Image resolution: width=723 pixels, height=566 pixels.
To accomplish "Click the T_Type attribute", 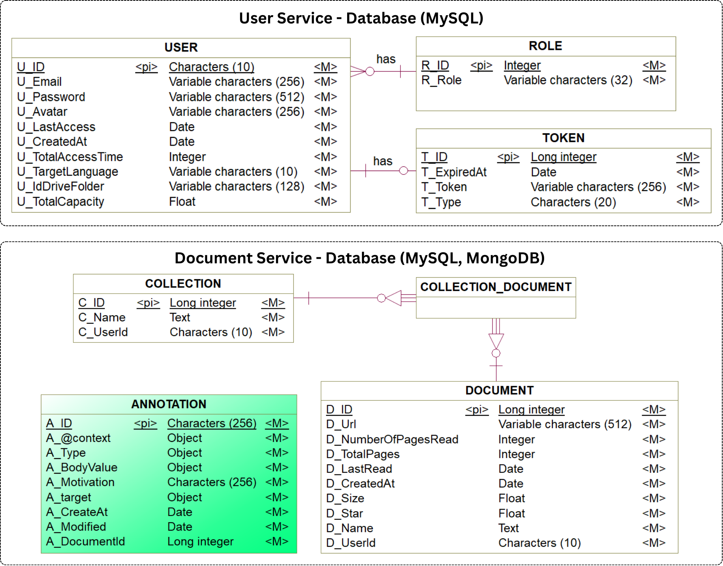I will [x=441, y=202].
